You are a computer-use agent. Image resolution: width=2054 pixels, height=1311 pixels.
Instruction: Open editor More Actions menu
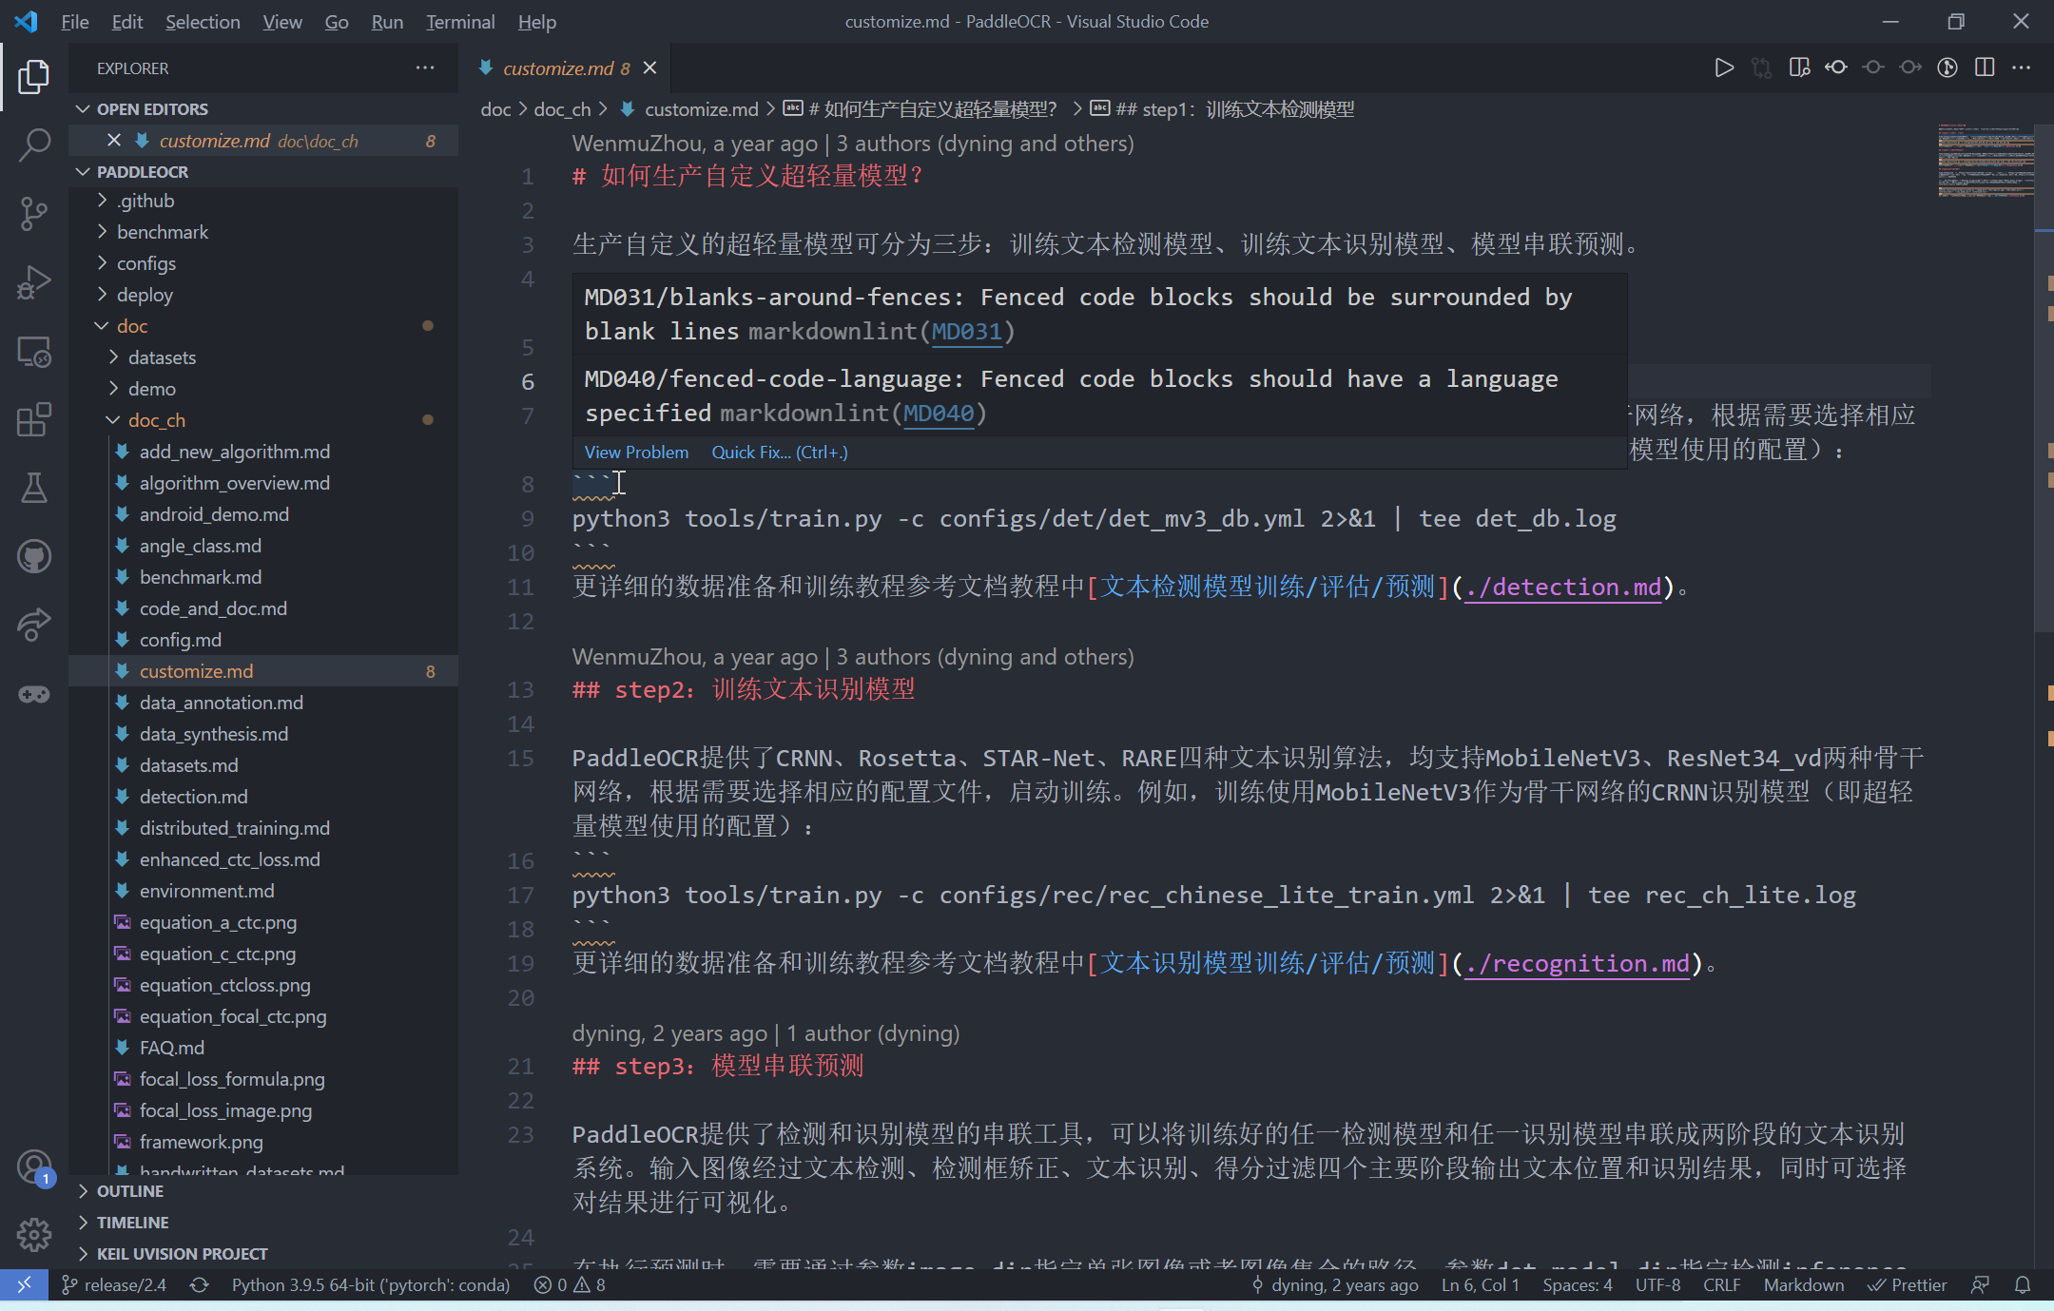(x=2022, y=67)
